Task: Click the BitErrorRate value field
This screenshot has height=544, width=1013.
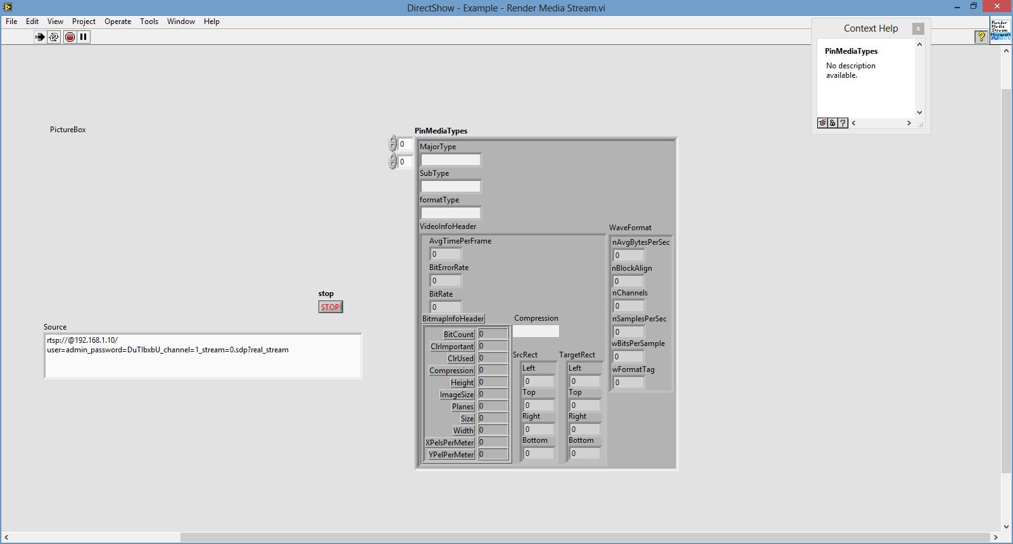Action: [446, 281]
